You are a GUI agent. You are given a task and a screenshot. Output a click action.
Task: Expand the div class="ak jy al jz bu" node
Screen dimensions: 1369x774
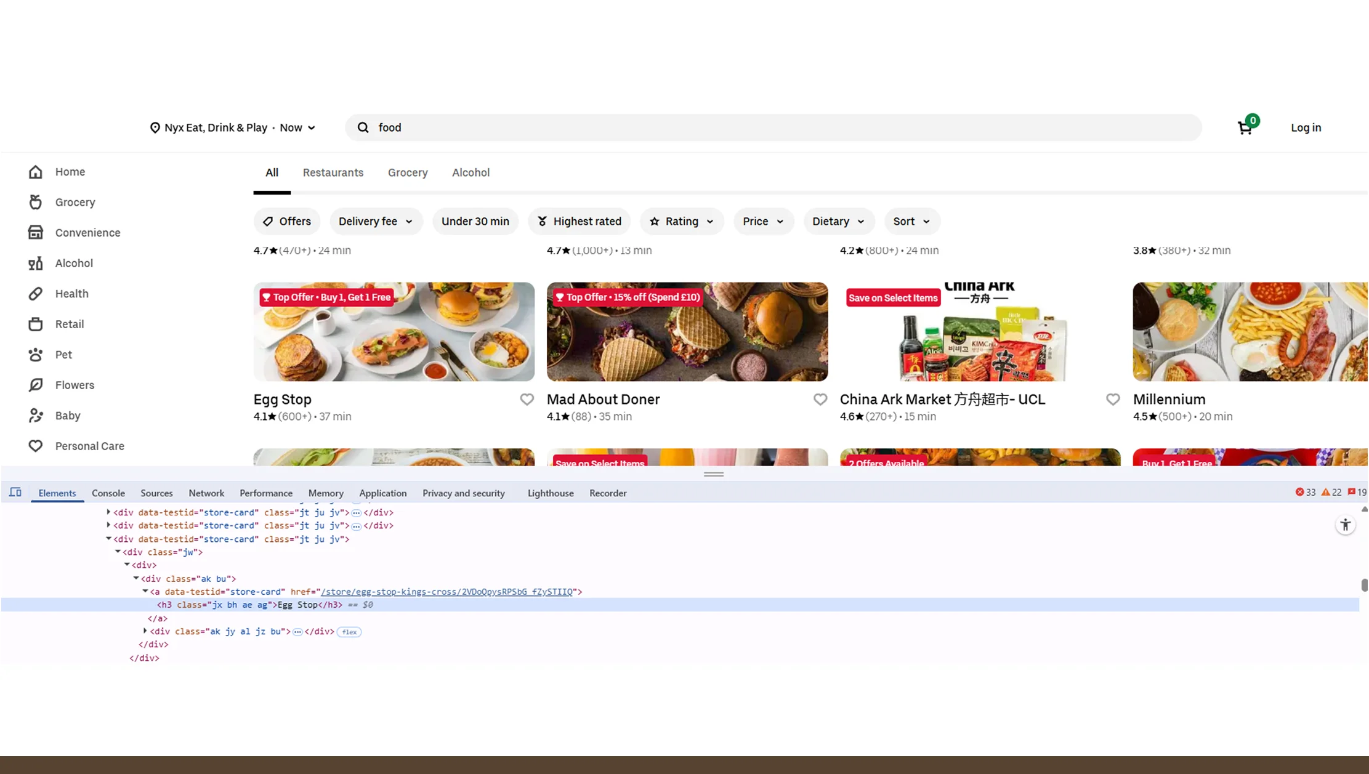(x=145, y=631)
